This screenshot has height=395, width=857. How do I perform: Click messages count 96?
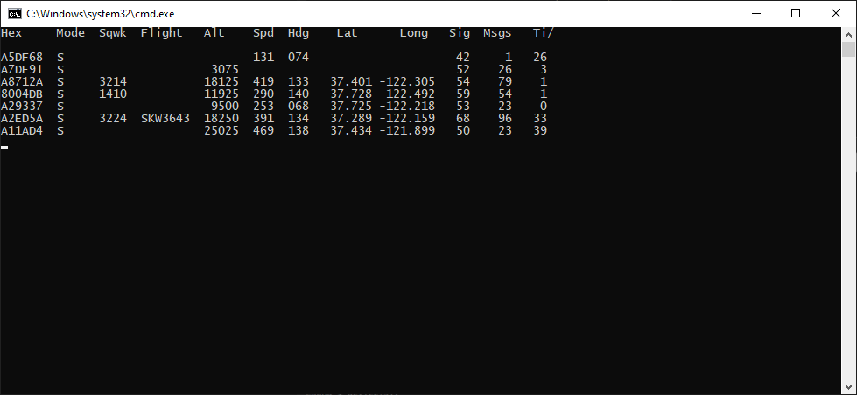[505, 118]
